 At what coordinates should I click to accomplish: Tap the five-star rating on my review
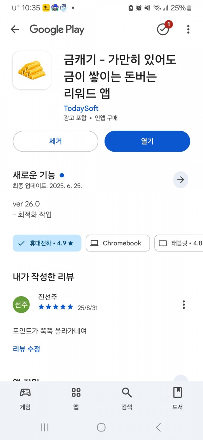(x=56, y=307)
